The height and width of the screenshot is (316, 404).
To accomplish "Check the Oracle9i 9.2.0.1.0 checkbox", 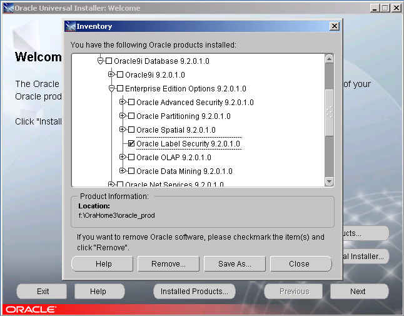I will click(x=120, y=74).
